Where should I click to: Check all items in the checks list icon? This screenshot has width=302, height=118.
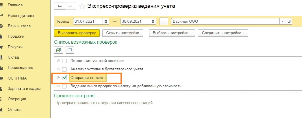(58, 50)
